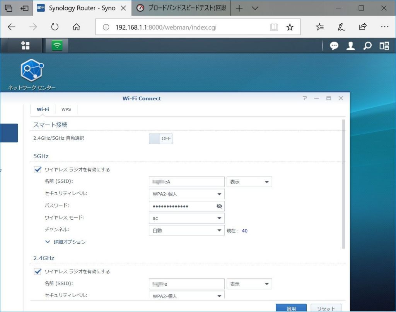Click the site information icon in address bar

[x=106, y=27]
